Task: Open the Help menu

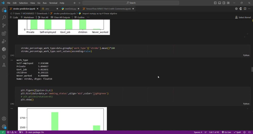Action: point(62,3)
